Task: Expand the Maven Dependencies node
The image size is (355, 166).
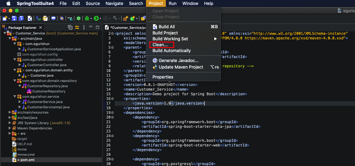Action: coord(10,128)
